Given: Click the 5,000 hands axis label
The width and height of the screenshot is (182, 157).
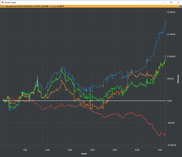Looking at the screenshot, I should point(115,150).
